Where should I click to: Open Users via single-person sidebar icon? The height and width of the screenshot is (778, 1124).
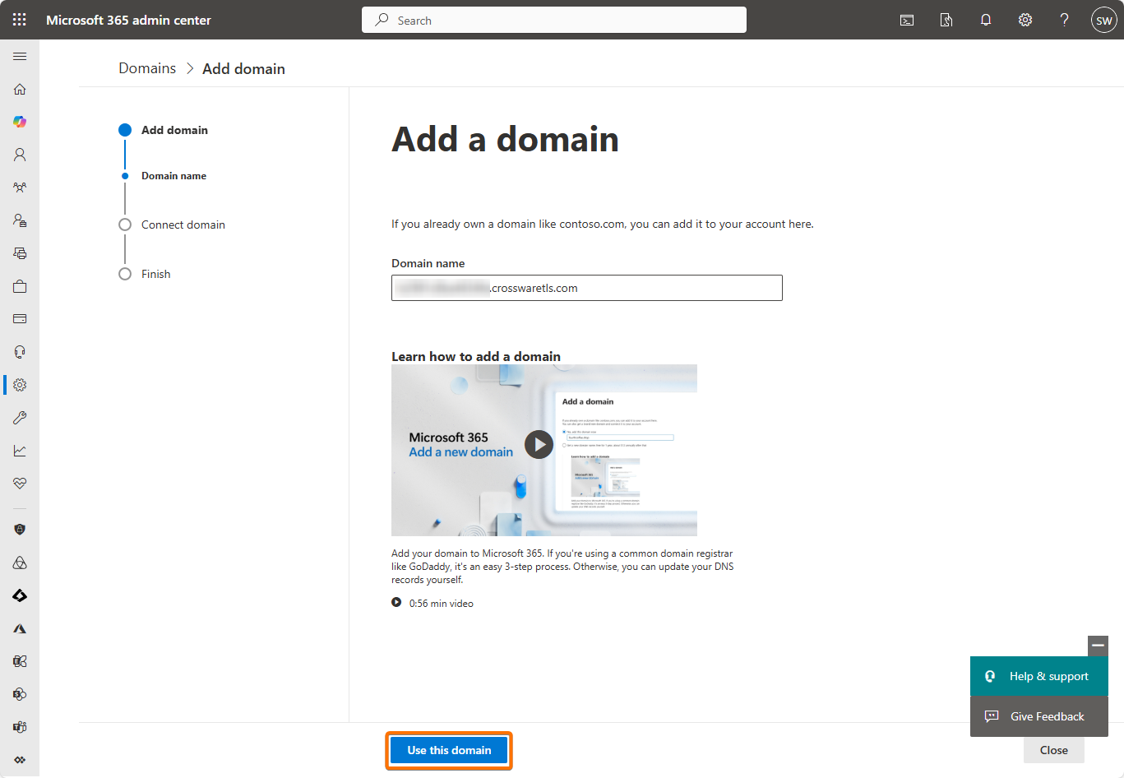click(x=20, y=155)
